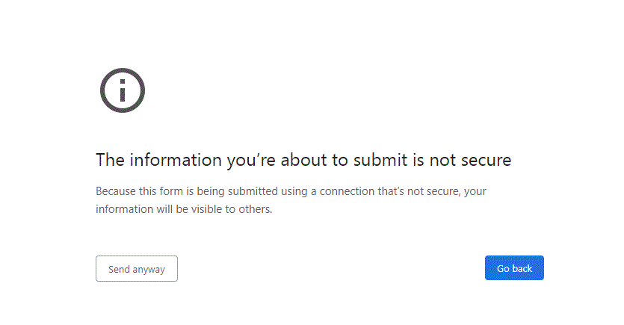Click the word 'about' in the heading
Image resolution: width=624 pixels, height=325 pixels.
pyautogui.click(x=304, y=160)
